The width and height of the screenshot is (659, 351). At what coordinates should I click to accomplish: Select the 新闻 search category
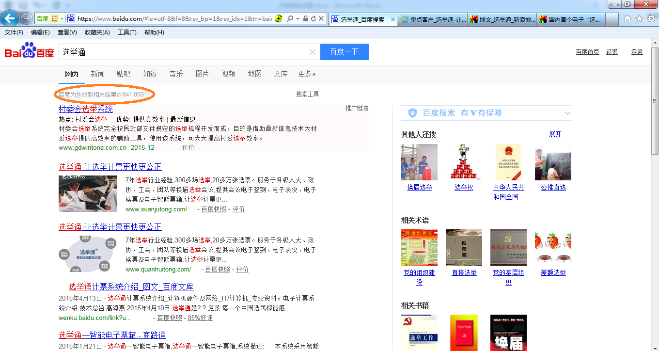[x=97, y=74]
